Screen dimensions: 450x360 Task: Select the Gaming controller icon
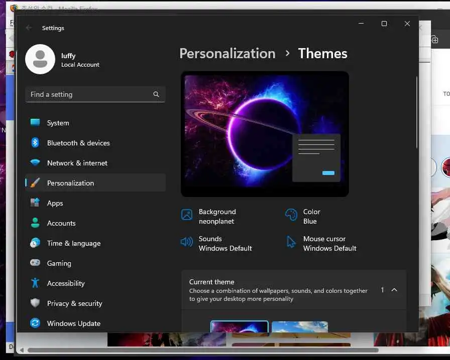(x=35, y=263)
